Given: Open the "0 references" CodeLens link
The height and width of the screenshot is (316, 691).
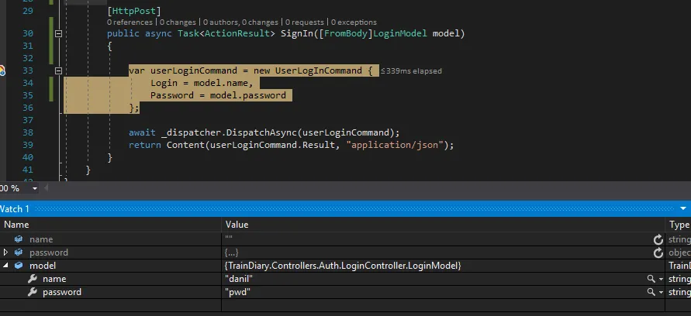Looking at the screenshot, I should 130,22.
